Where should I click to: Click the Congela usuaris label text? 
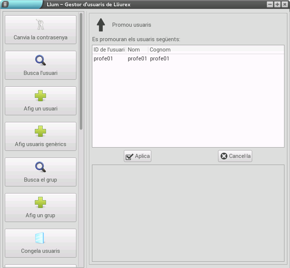click(x=40, y=251)
